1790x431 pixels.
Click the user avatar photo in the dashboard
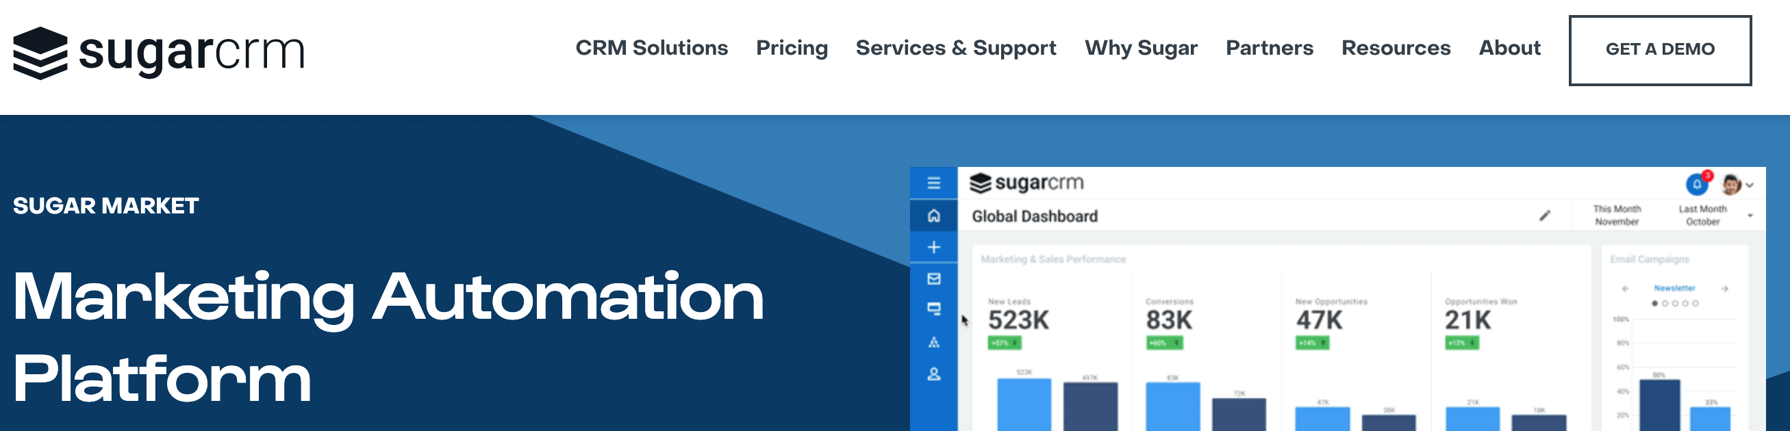1731,185
